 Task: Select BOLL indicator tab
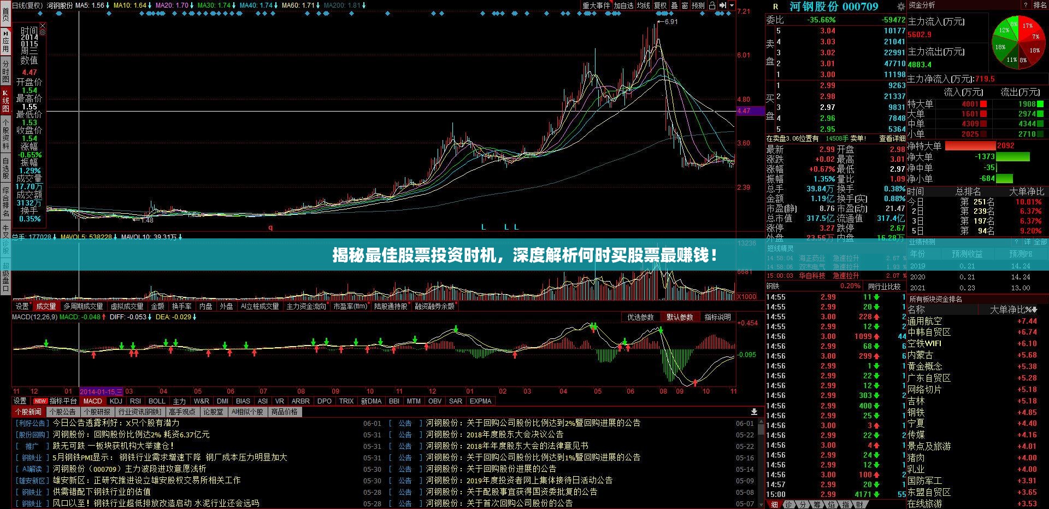point(157,401)
